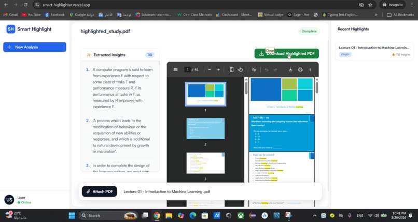Print the PDF using printer icon
This screenshot has height=222, width=418.
300,70
